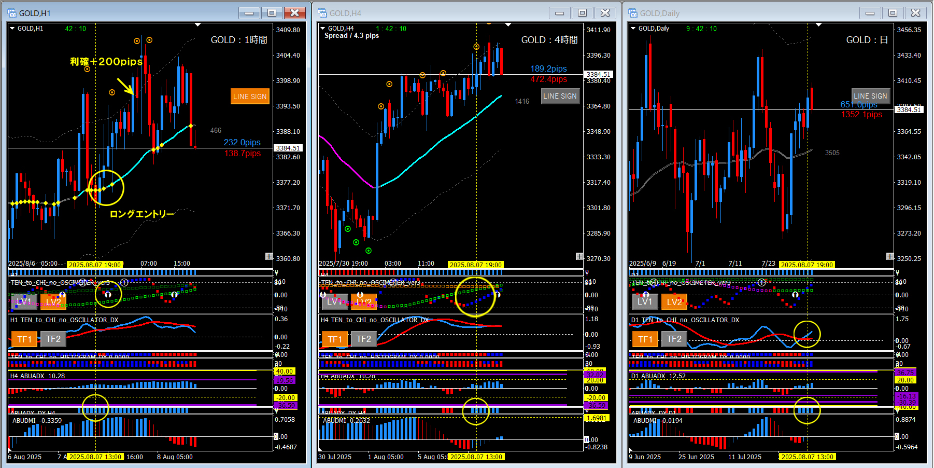Click the 'Spread / 4.3 pips' label in GOLD,H4
This screenshot has width=934, height=468.
351,36
